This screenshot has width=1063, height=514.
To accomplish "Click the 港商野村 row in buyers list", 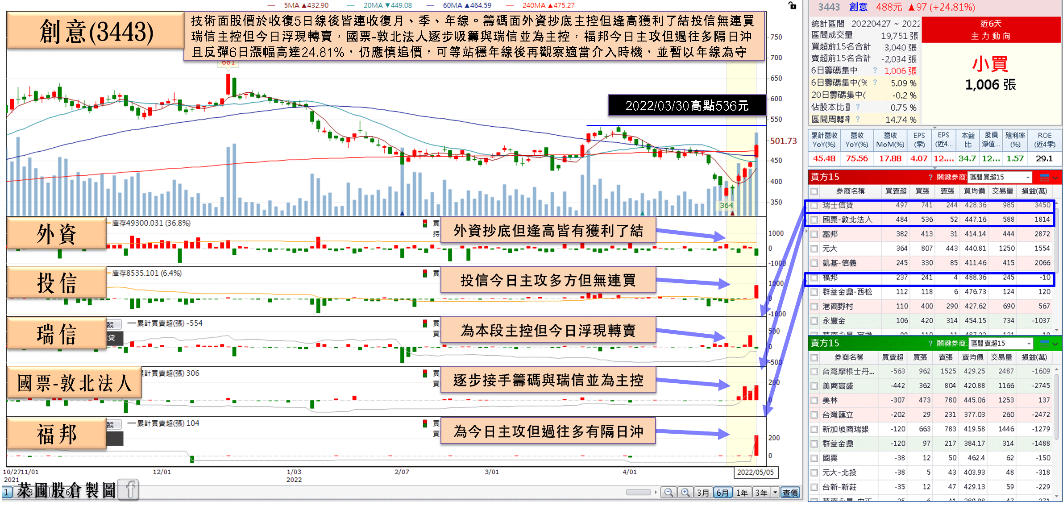I will point(931,306).
